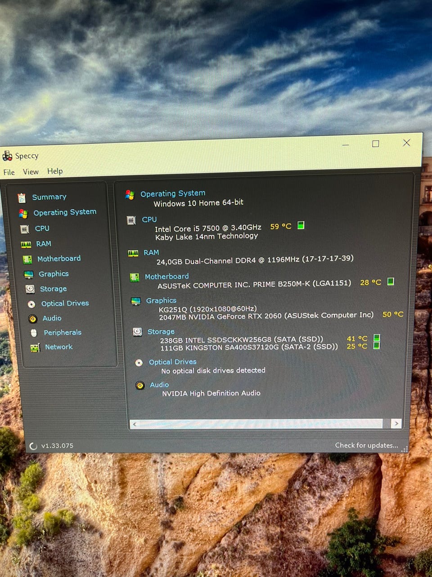
Task: Click the RAM heading link in summary
Action: 151,253
